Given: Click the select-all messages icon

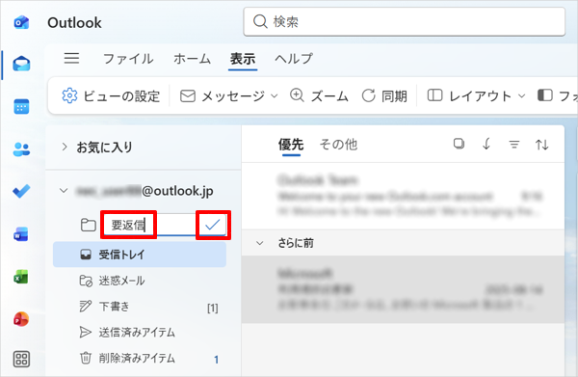Looking at the screenshot, I should coord(459,144).
